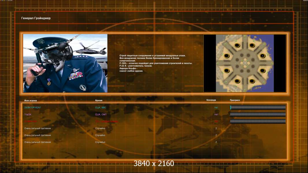The height and width of the screenshot is (173, 308).
Task: Click the red player's progress bar
Action: click(258, 121)
